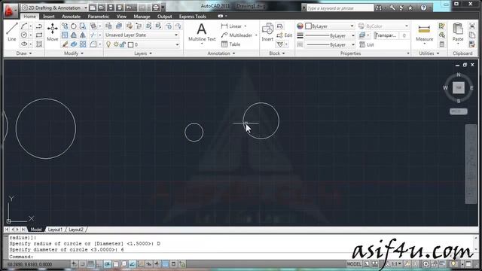Click the search keyword input field
482x271 pixels.
pos(340,8)
